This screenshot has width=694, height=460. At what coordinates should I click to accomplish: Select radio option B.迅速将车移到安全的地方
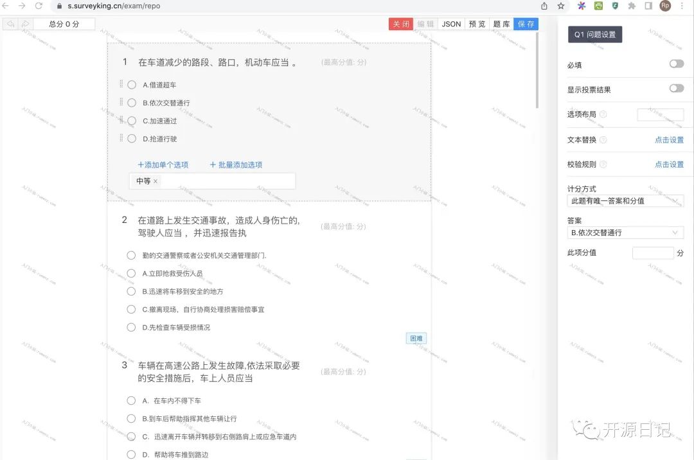[131, 291]
